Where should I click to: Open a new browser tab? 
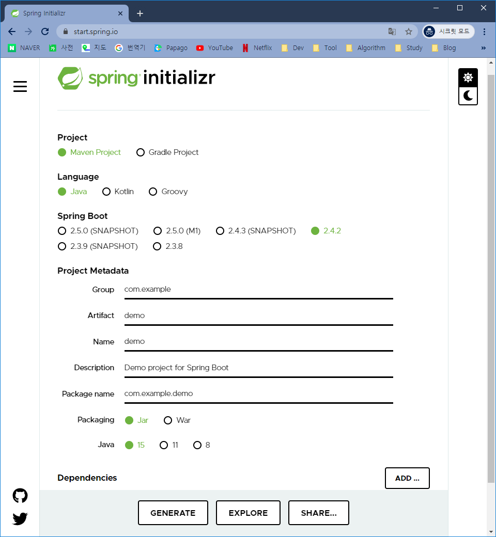tap(140, 13)
